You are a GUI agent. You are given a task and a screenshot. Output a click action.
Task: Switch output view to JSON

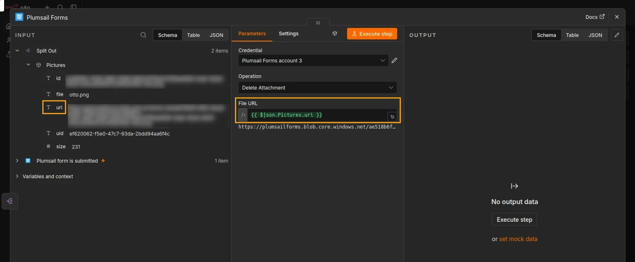tap(595, 35)
